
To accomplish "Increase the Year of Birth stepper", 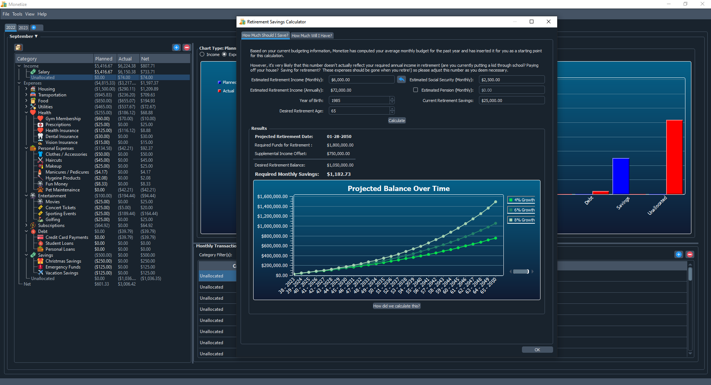I will click(392, 99).
